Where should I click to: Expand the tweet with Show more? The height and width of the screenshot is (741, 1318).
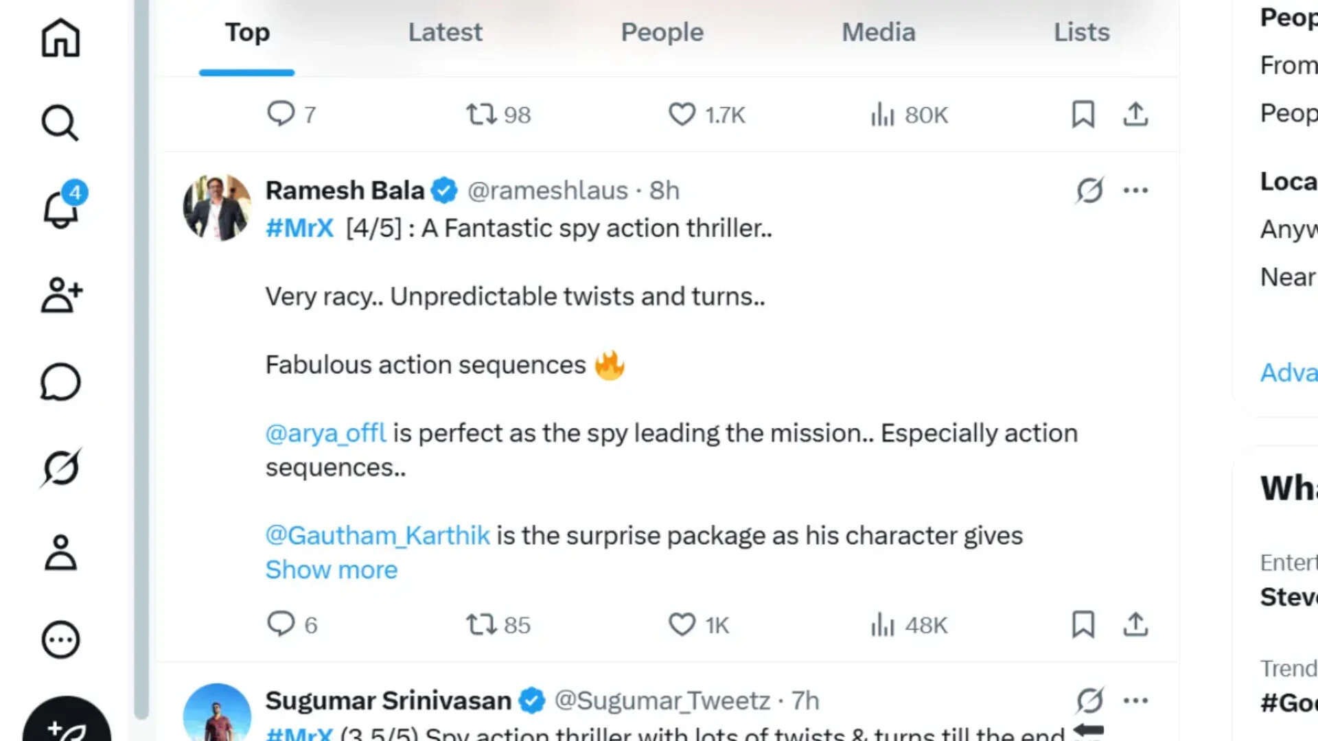[332, 569]
